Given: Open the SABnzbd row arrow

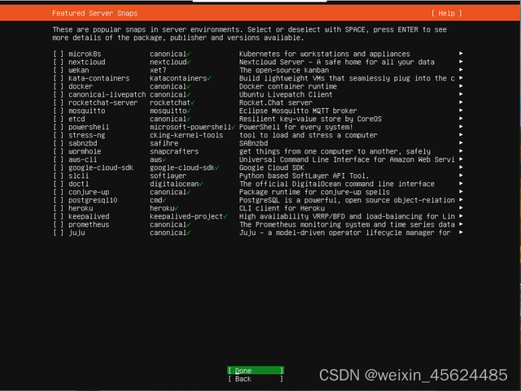Looking at the screenshot, I should [x=461, y=143].
